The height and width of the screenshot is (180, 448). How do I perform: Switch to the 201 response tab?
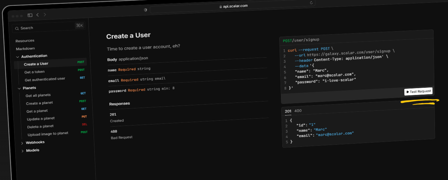tap(288, 111)
